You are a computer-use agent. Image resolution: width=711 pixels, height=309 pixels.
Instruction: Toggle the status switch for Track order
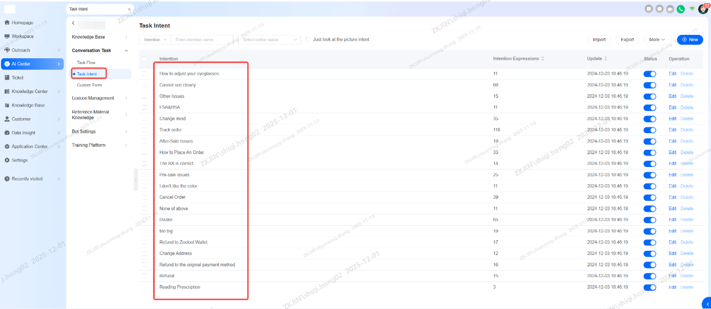tap(649, 130)
